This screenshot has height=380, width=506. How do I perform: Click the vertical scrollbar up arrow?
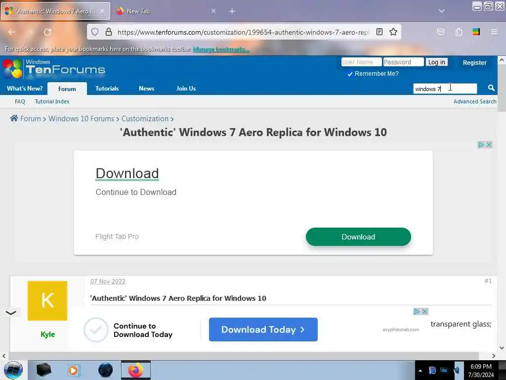pos(502,60)
